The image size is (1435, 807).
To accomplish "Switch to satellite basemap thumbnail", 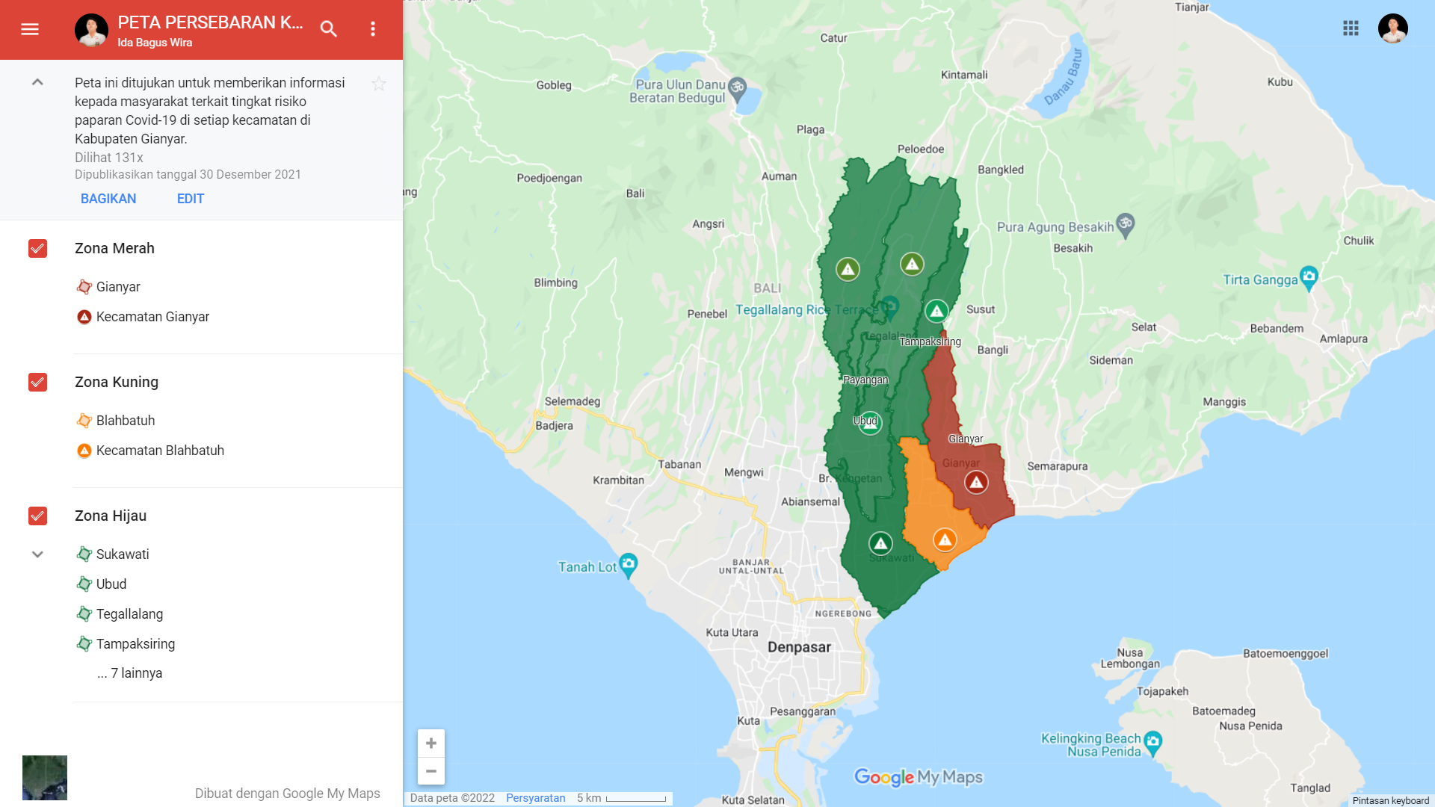I will (x=45, y=777).
